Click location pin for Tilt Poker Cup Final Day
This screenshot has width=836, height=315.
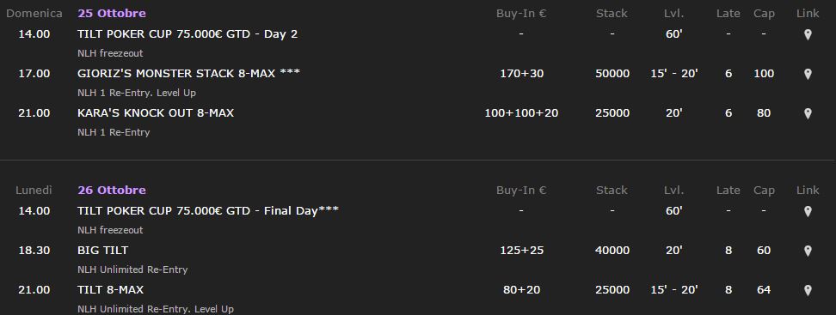tap(808, 211)
